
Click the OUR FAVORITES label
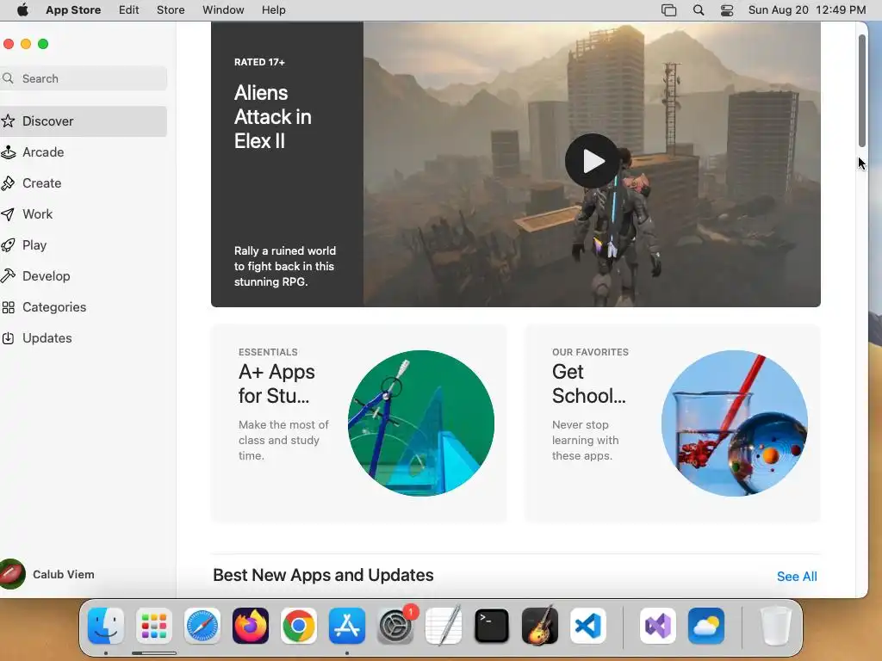(x=590, y=352)
